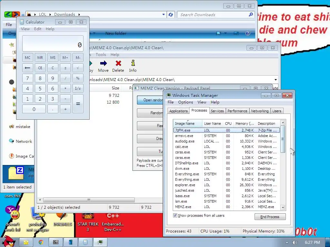
Task: Open 7-Zip from the taskbar
Action: click(x=55, y=242)
